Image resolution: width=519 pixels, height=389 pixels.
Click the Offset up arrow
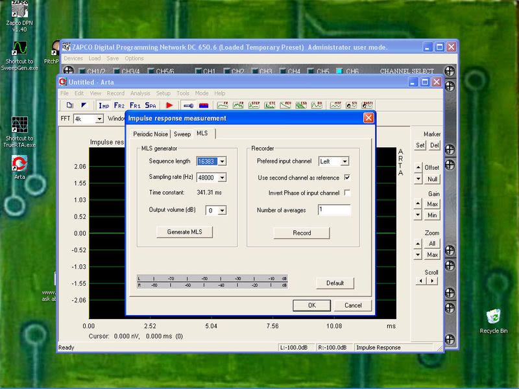tap(418, 167)
